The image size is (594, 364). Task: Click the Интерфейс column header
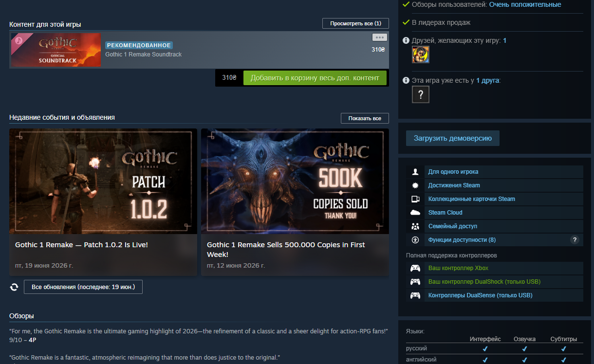coord(485,339)
